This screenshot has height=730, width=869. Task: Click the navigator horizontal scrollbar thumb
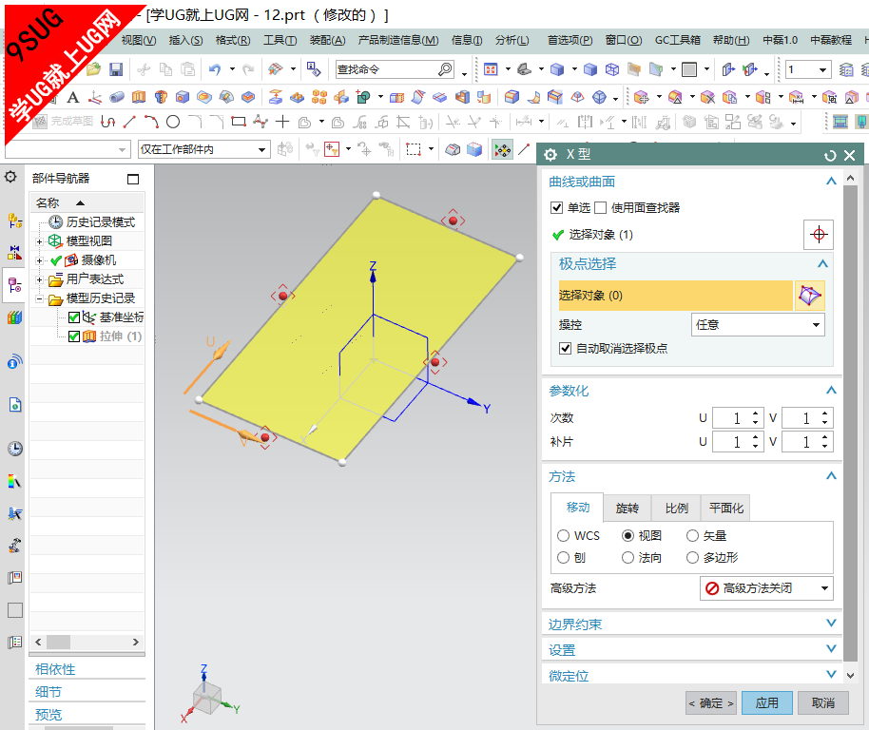pos(58,642)
